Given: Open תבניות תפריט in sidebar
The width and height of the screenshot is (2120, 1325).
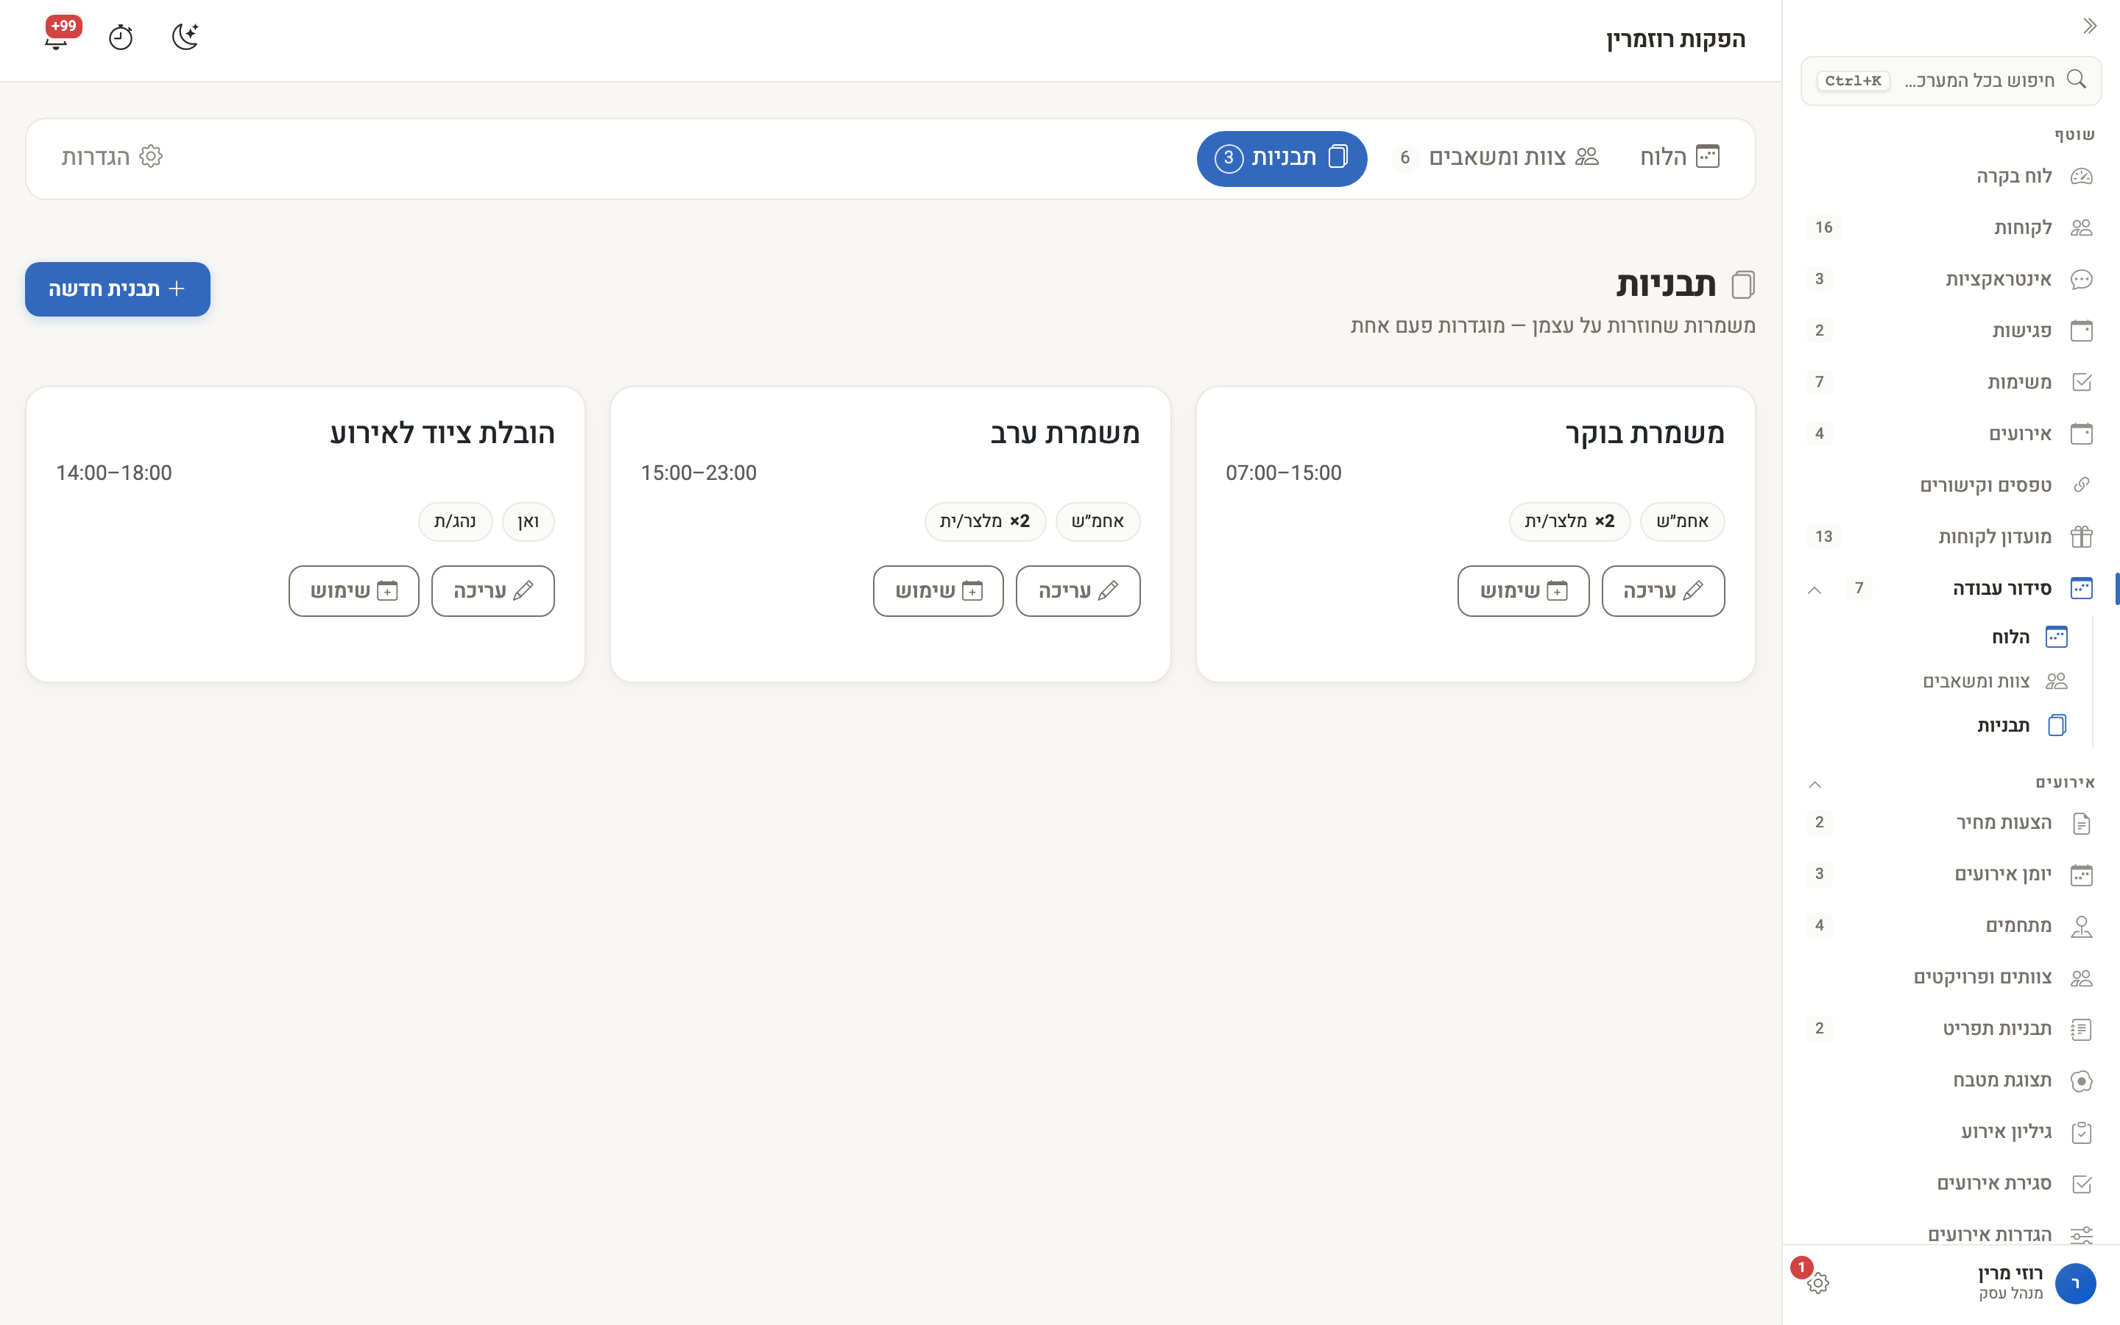Looking at the screenshot, I should click(x=1950, y=1029).
